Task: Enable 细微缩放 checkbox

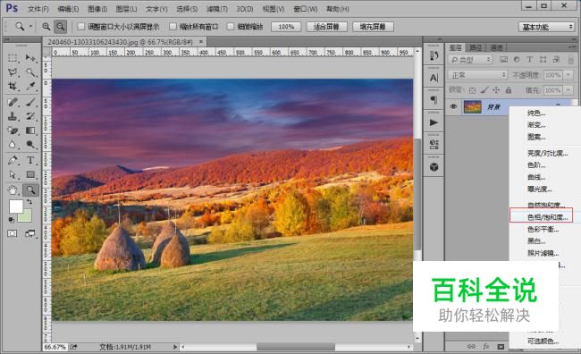Action: (231, 26)
